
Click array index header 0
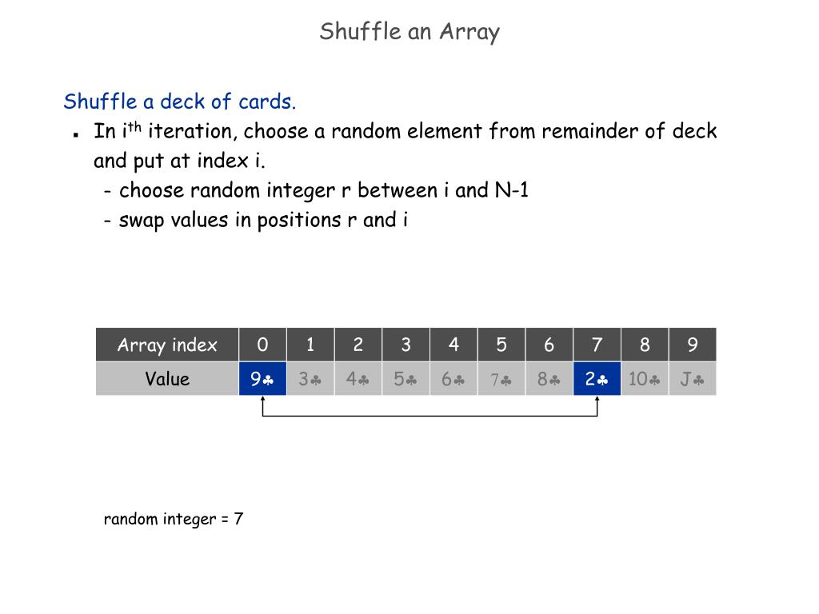[262, 345]
